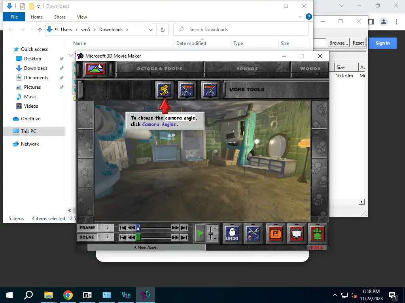The height and width of the screenshot is (303, 405).
Task: Open Chrome from the taskbar
Action: click(x=68, y=295)
